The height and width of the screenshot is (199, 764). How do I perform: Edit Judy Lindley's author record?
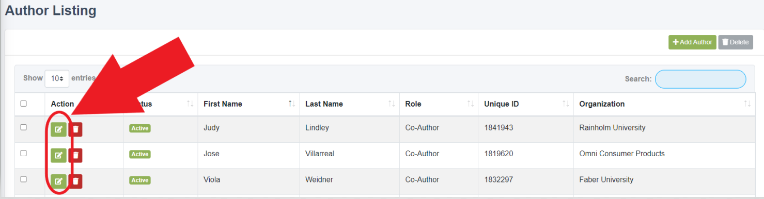coord(58,129)
